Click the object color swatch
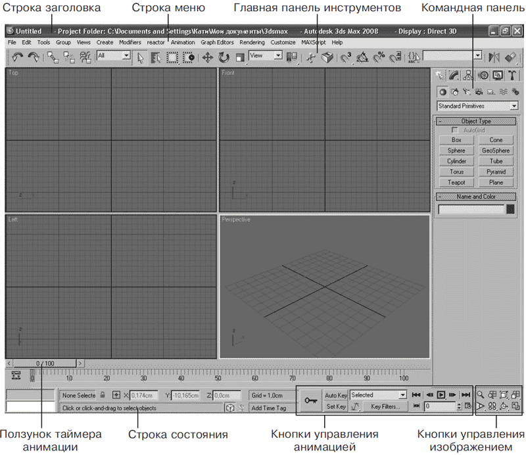Viewport: 526px width, 455px height. point(512,208)
